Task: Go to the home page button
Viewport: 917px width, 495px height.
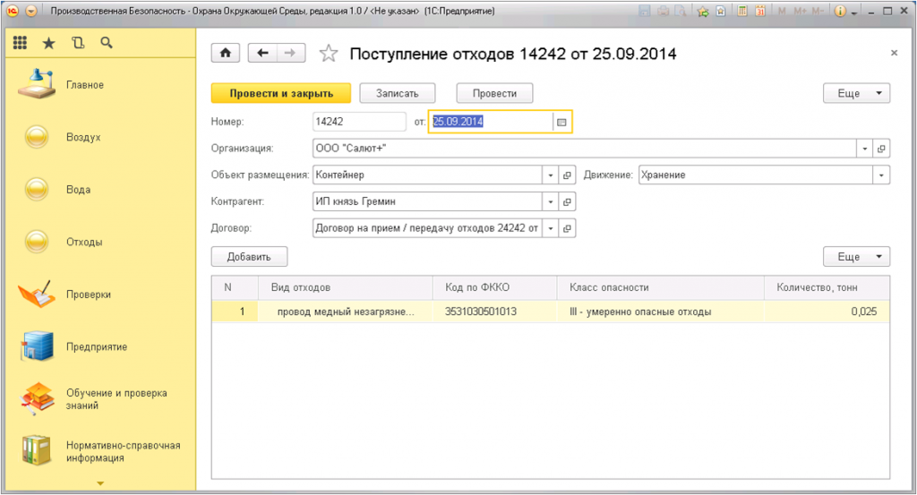Action: 225,54
